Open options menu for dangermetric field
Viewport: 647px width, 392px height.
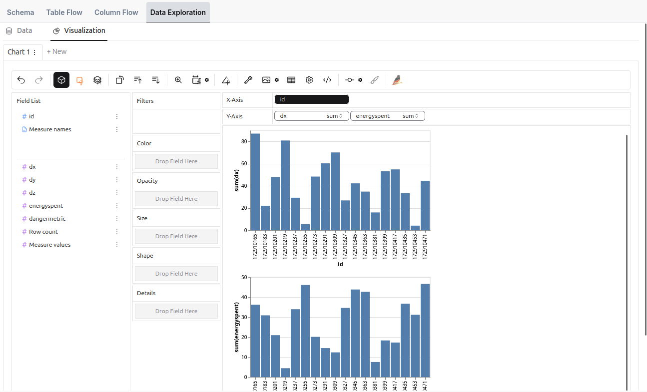pos(117,219)
